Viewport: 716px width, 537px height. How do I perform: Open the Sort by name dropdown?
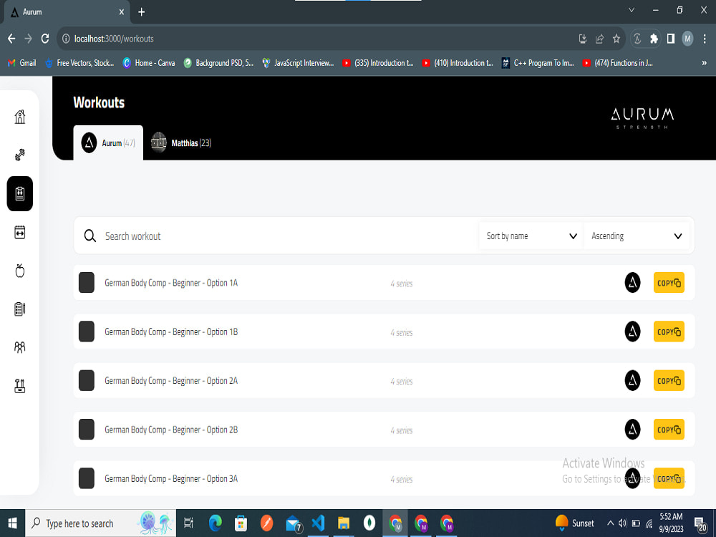[x=530, y=236]
